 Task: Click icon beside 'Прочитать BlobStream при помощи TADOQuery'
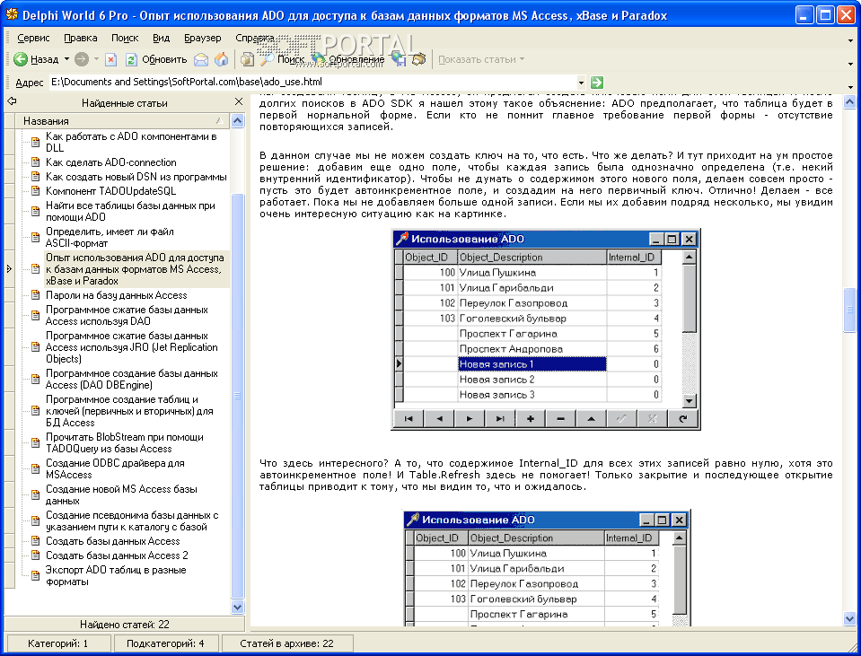pyautogui.click(x=36, y=443)
